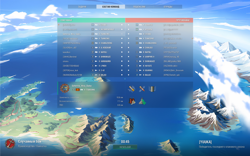The image size is (250, 156).
Task: Click enemy ship name X SHIMAKAZE
Action: click(x=149, y=61)
